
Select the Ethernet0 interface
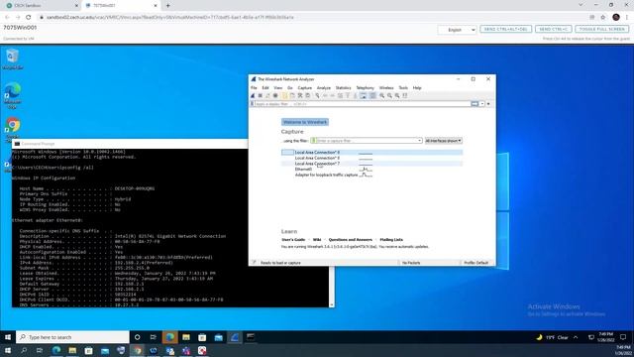tap(372, 170)
